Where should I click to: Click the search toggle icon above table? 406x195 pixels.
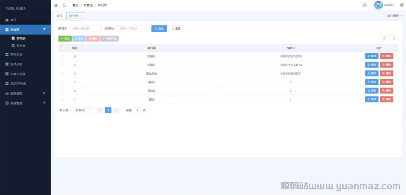click(385, 38)
